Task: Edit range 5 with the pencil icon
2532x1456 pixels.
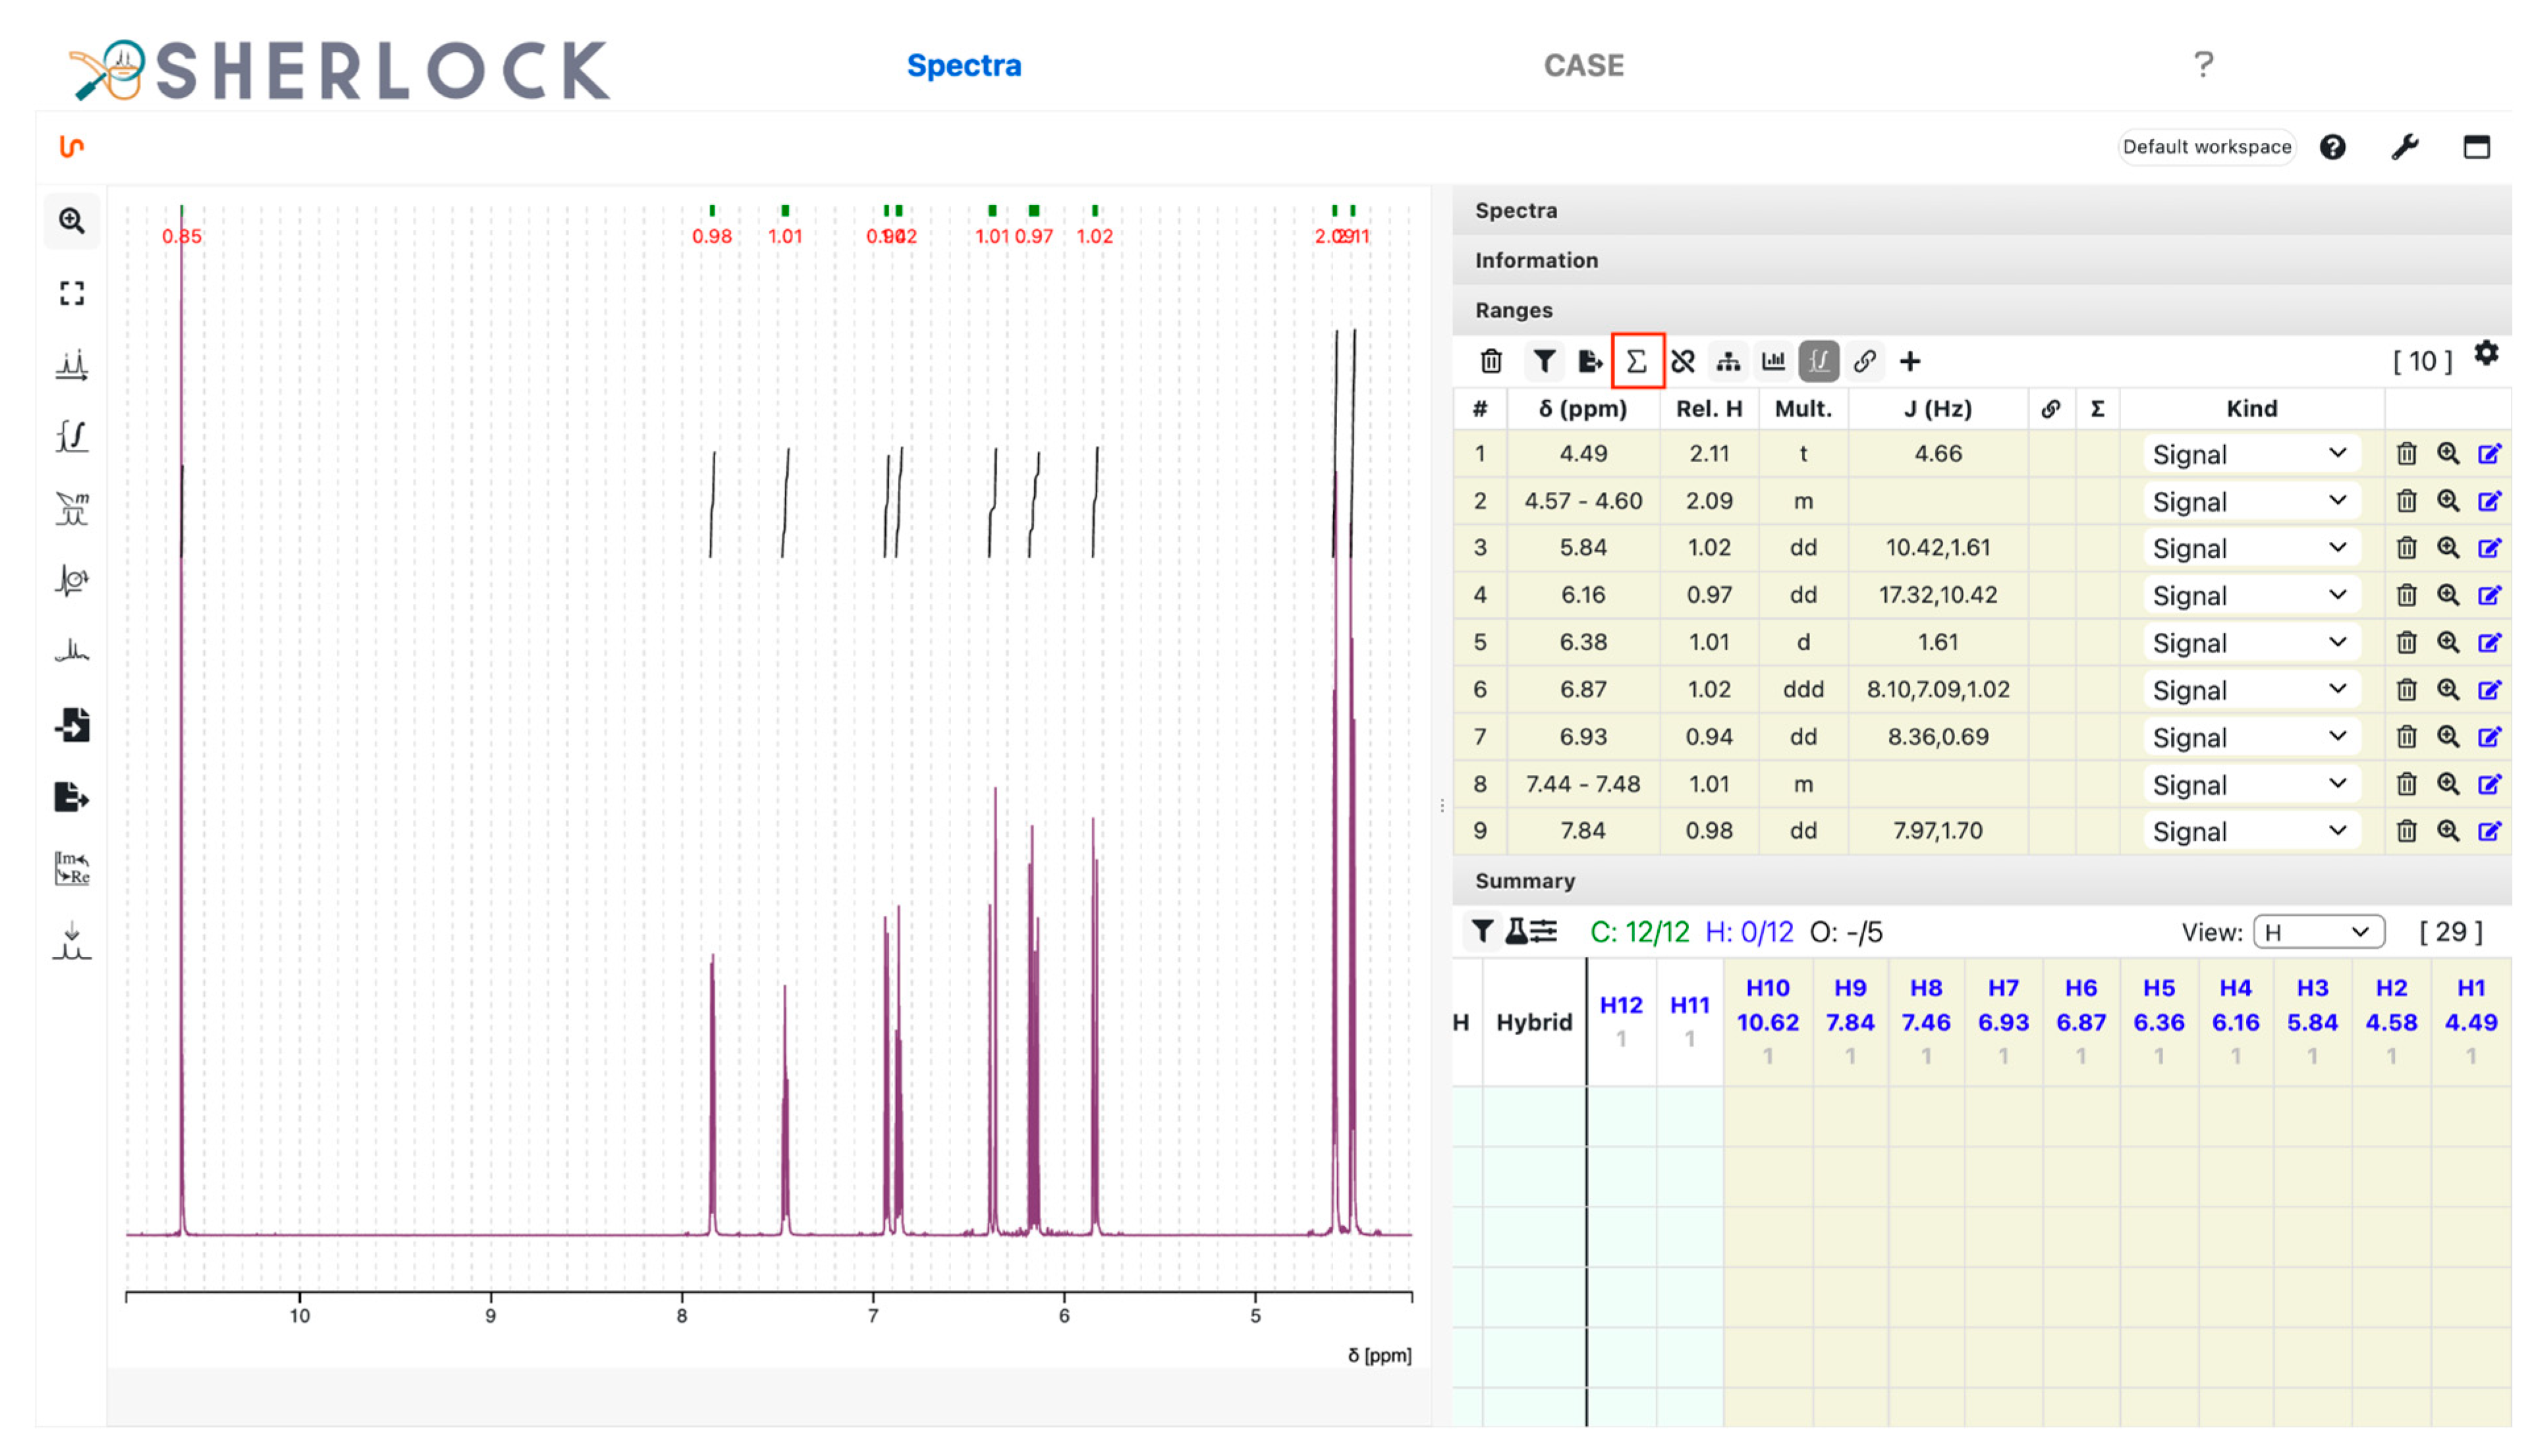Action: [x=2488, y=643]
